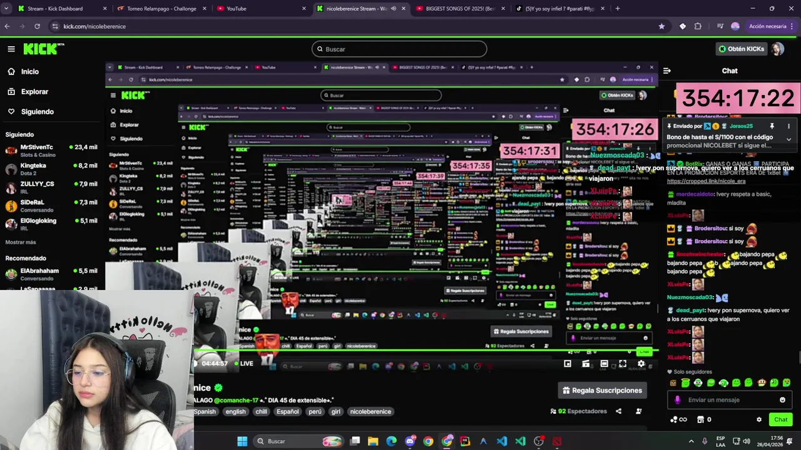The width and height of the screenshot is (801, 450).
Task: Select the perú tag
Action: tap(315, 411)
